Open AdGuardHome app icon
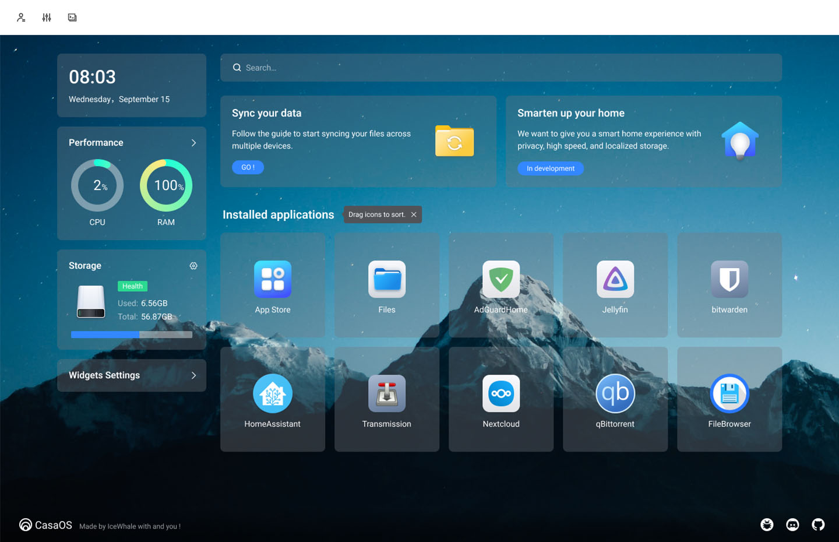This screenshot has height=542, width=839. point(500,280)
